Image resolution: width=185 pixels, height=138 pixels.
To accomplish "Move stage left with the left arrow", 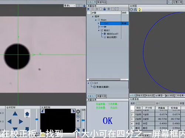I will (x=9, y=121).
